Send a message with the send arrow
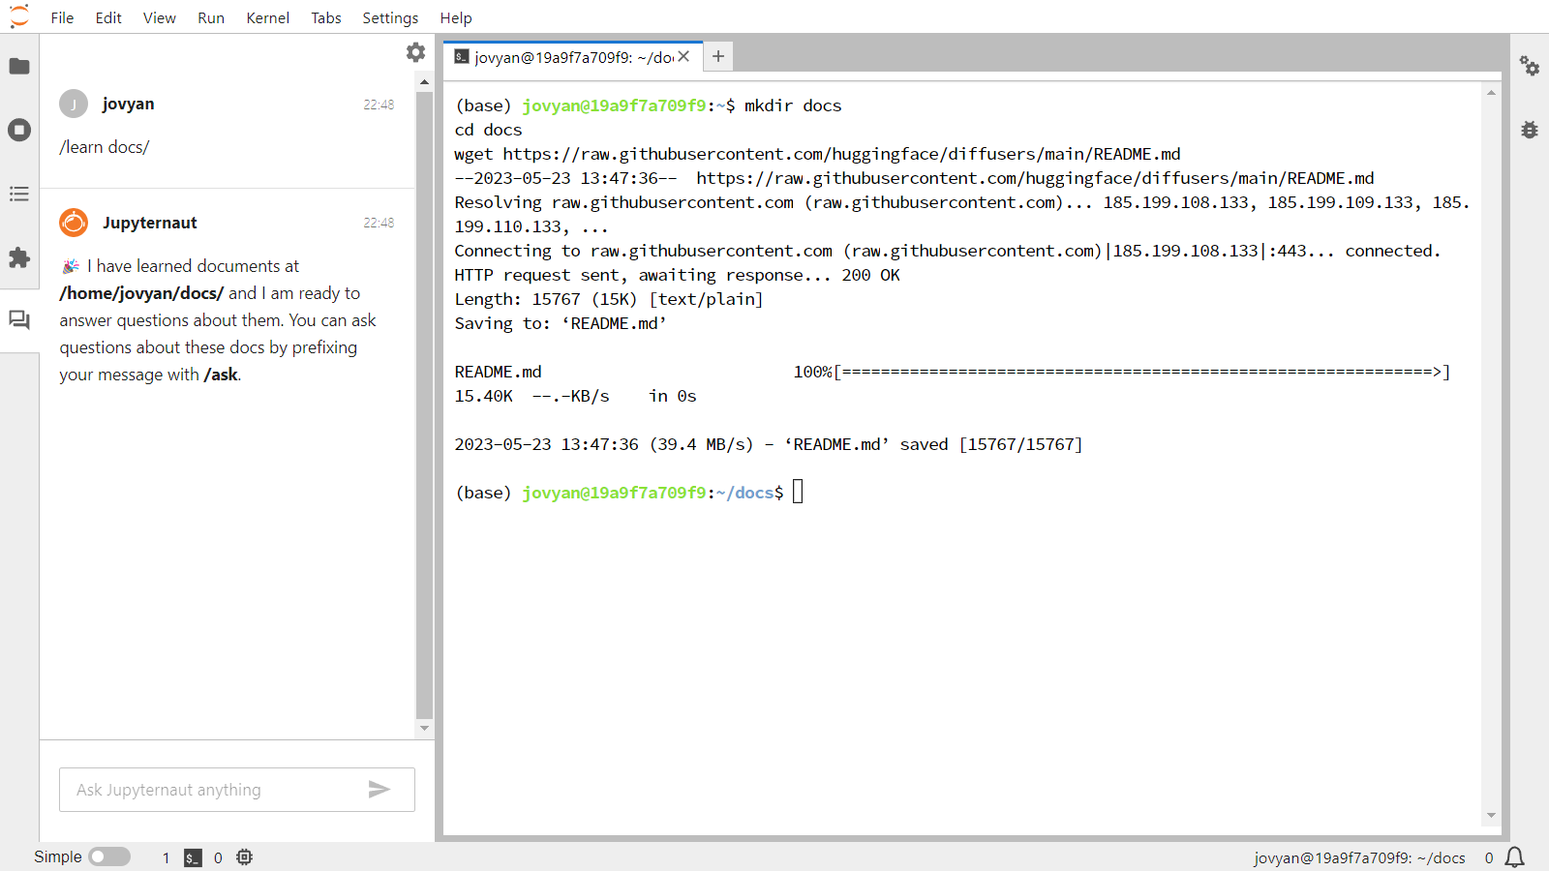1549x871 pixels. (x=380, y=790)
